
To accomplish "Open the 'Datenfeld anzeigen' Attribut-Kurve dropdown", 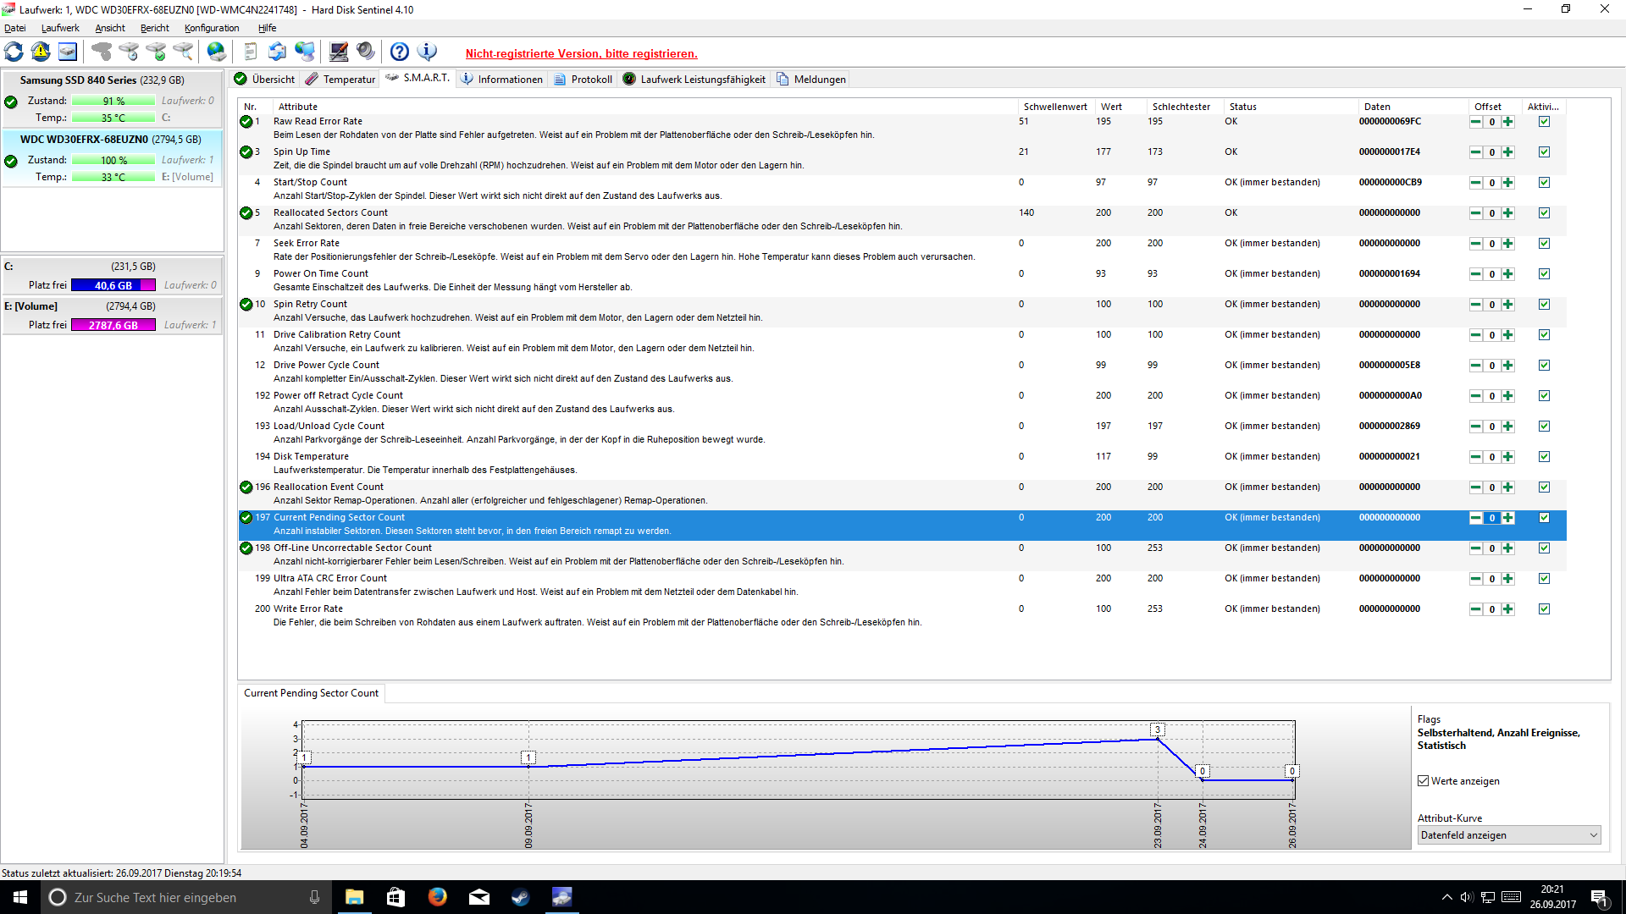I will [x=1509, y=835].
